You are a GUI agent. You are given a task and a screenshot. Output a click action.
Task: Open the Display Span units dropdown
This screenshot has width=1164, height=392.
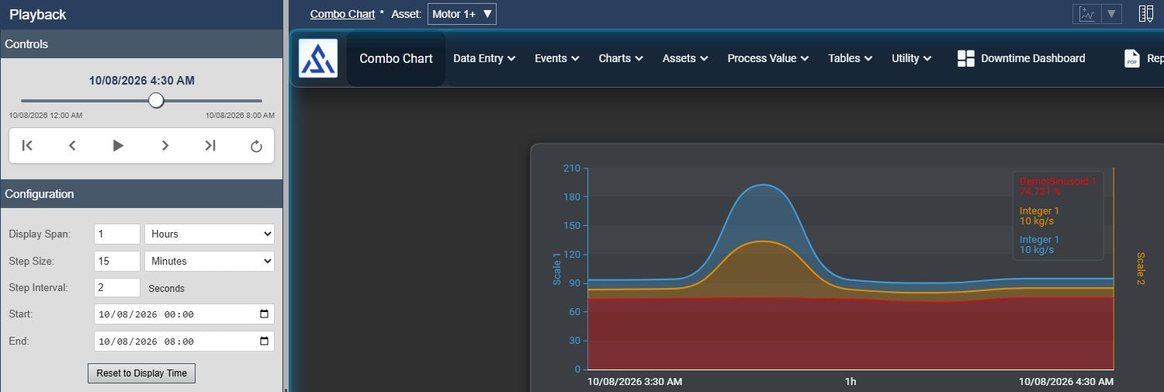[x=210, y=234]
